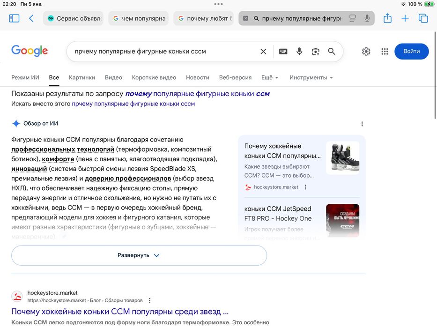The image size is (437, 328).
Task: Click the 'Войти' sign-in button
Action: 411,52
